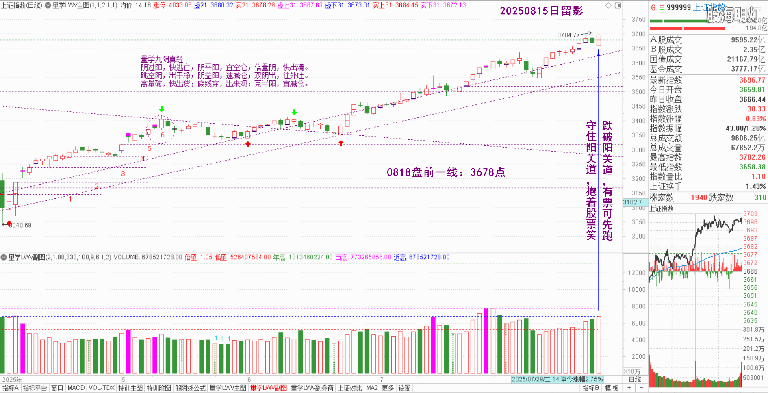Open 设置 in the indicator bar
768x393 pixels.
point(404,388)
